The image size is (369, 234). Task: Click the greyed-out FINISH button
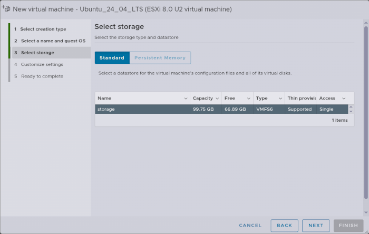348,226
